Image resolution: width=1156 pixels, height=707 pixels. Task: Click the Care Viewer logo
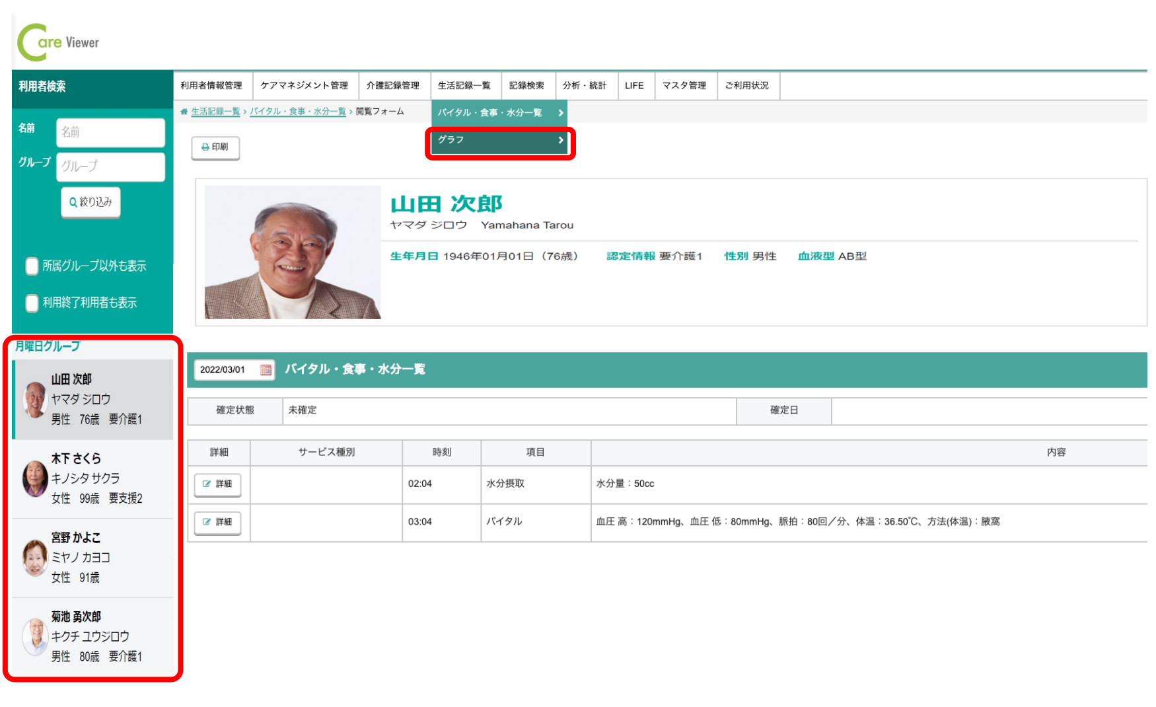(58, 42)
